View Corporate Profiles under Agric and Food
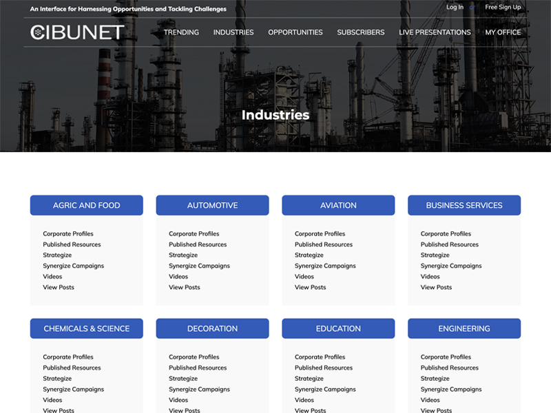Screen dimensions: 551x413 point(68,234)
